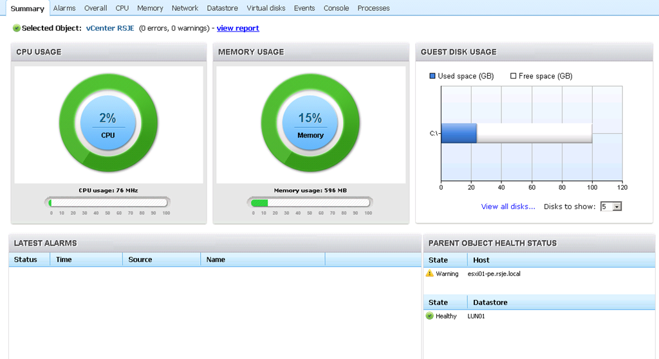Click the Memory 15% gauge circle
Screen dimensions: 659x359
point(310,124)
